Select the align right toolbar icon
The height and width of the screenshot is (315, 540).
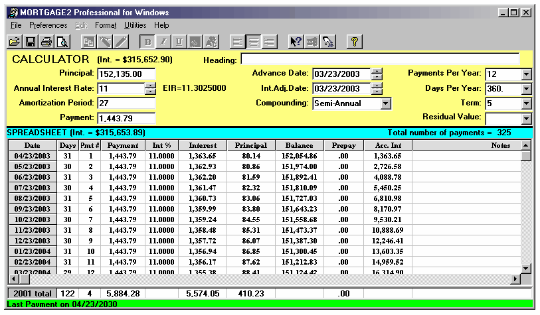click(269, 42)
